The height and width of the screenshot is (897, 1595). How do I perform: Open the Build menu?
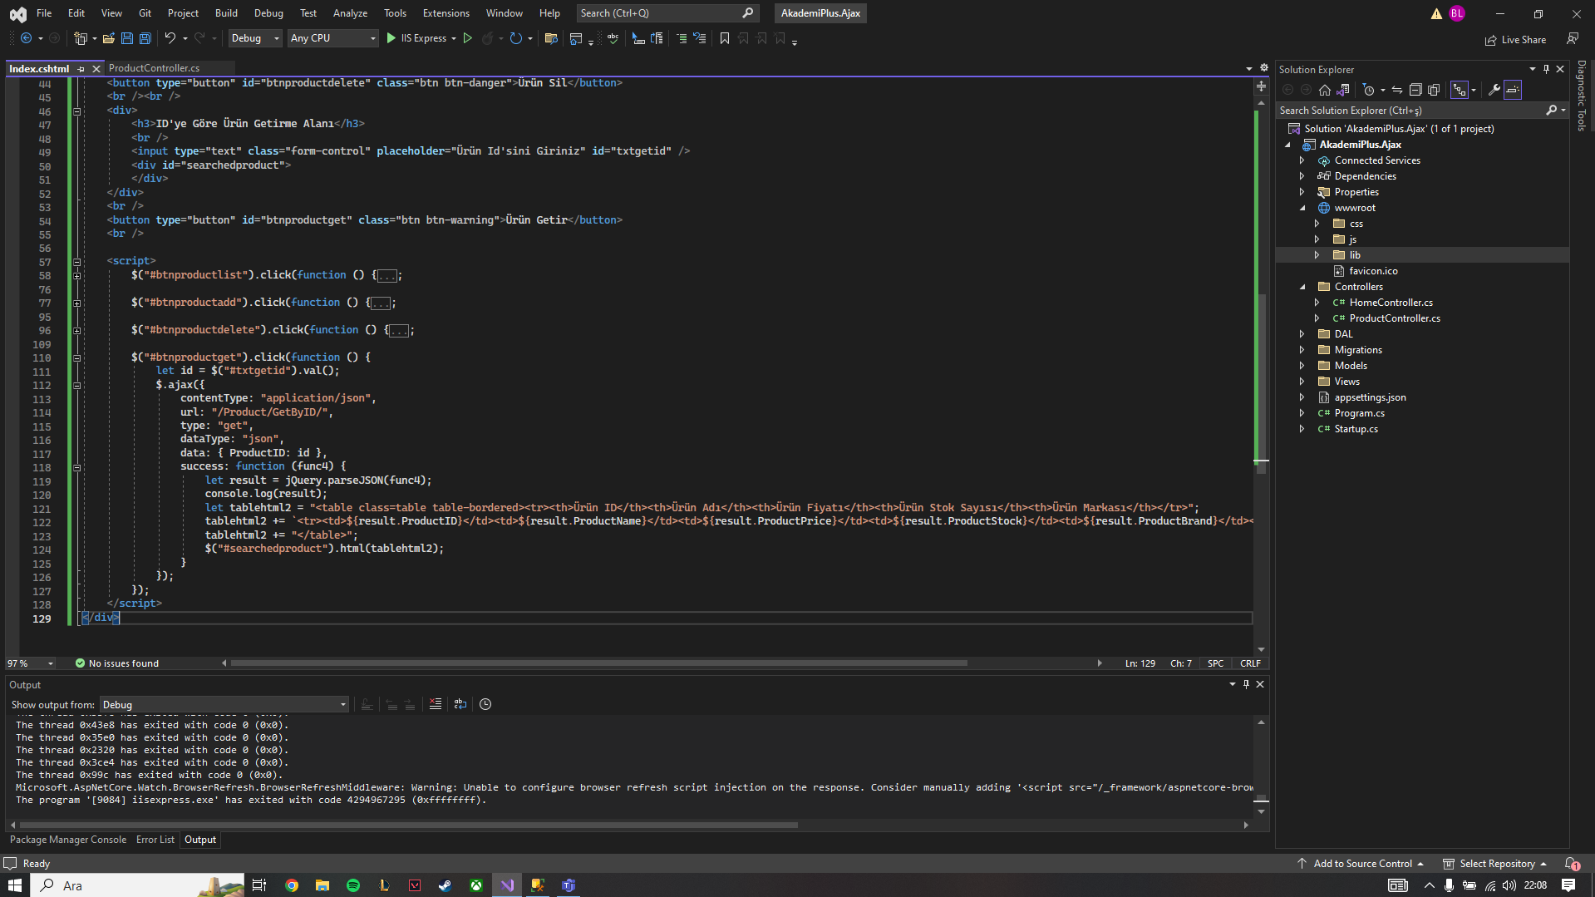(x=226, y=13)
